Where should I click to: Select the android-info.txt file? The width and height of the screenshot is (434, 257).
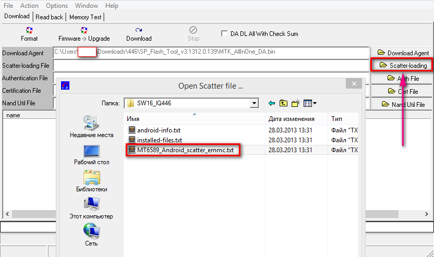pos(159,130)
